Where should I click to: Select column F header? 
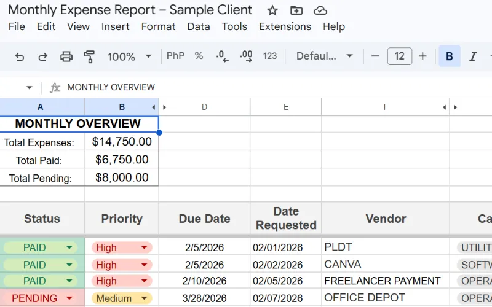click(x=386, y=107)
